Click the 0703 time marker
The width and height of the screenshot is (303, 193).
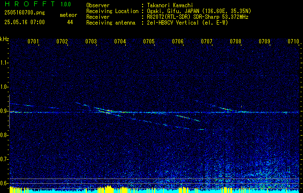[91, 41]
